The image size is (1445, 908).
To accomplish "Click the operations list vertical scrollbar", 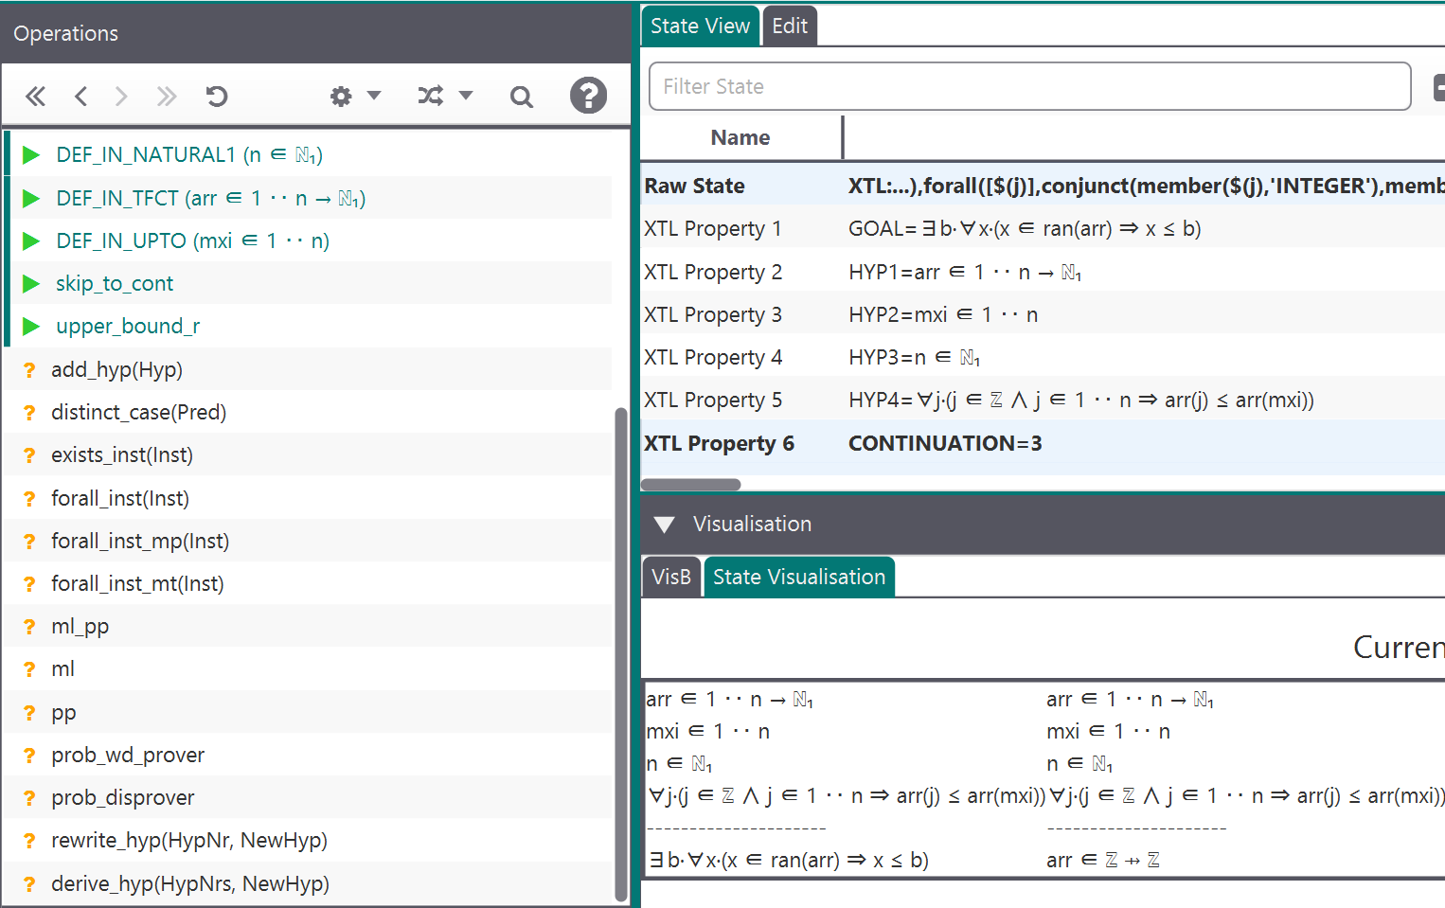I will tap(621, 653).
